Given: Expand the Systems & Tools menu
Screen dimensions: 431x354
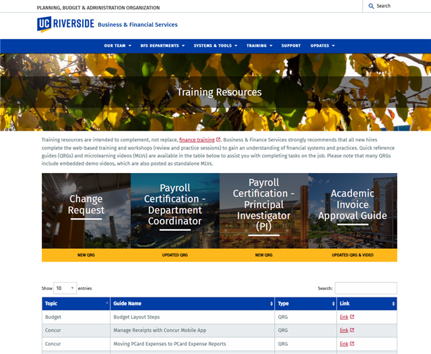Looking at the screenshot, I should tap(215, 46).
